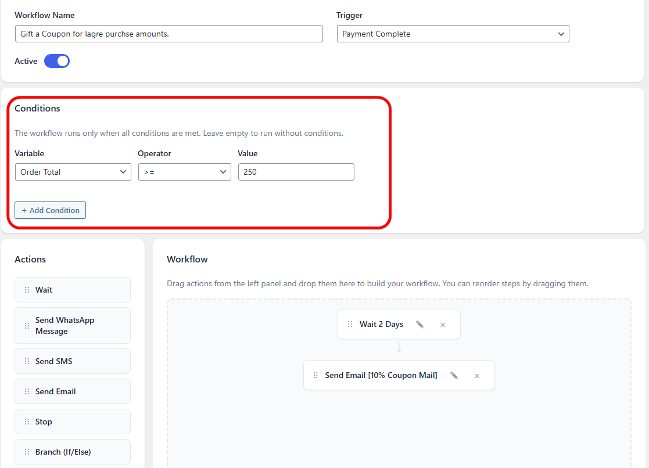Click the Send SMS action item

[x=73, y=361]
